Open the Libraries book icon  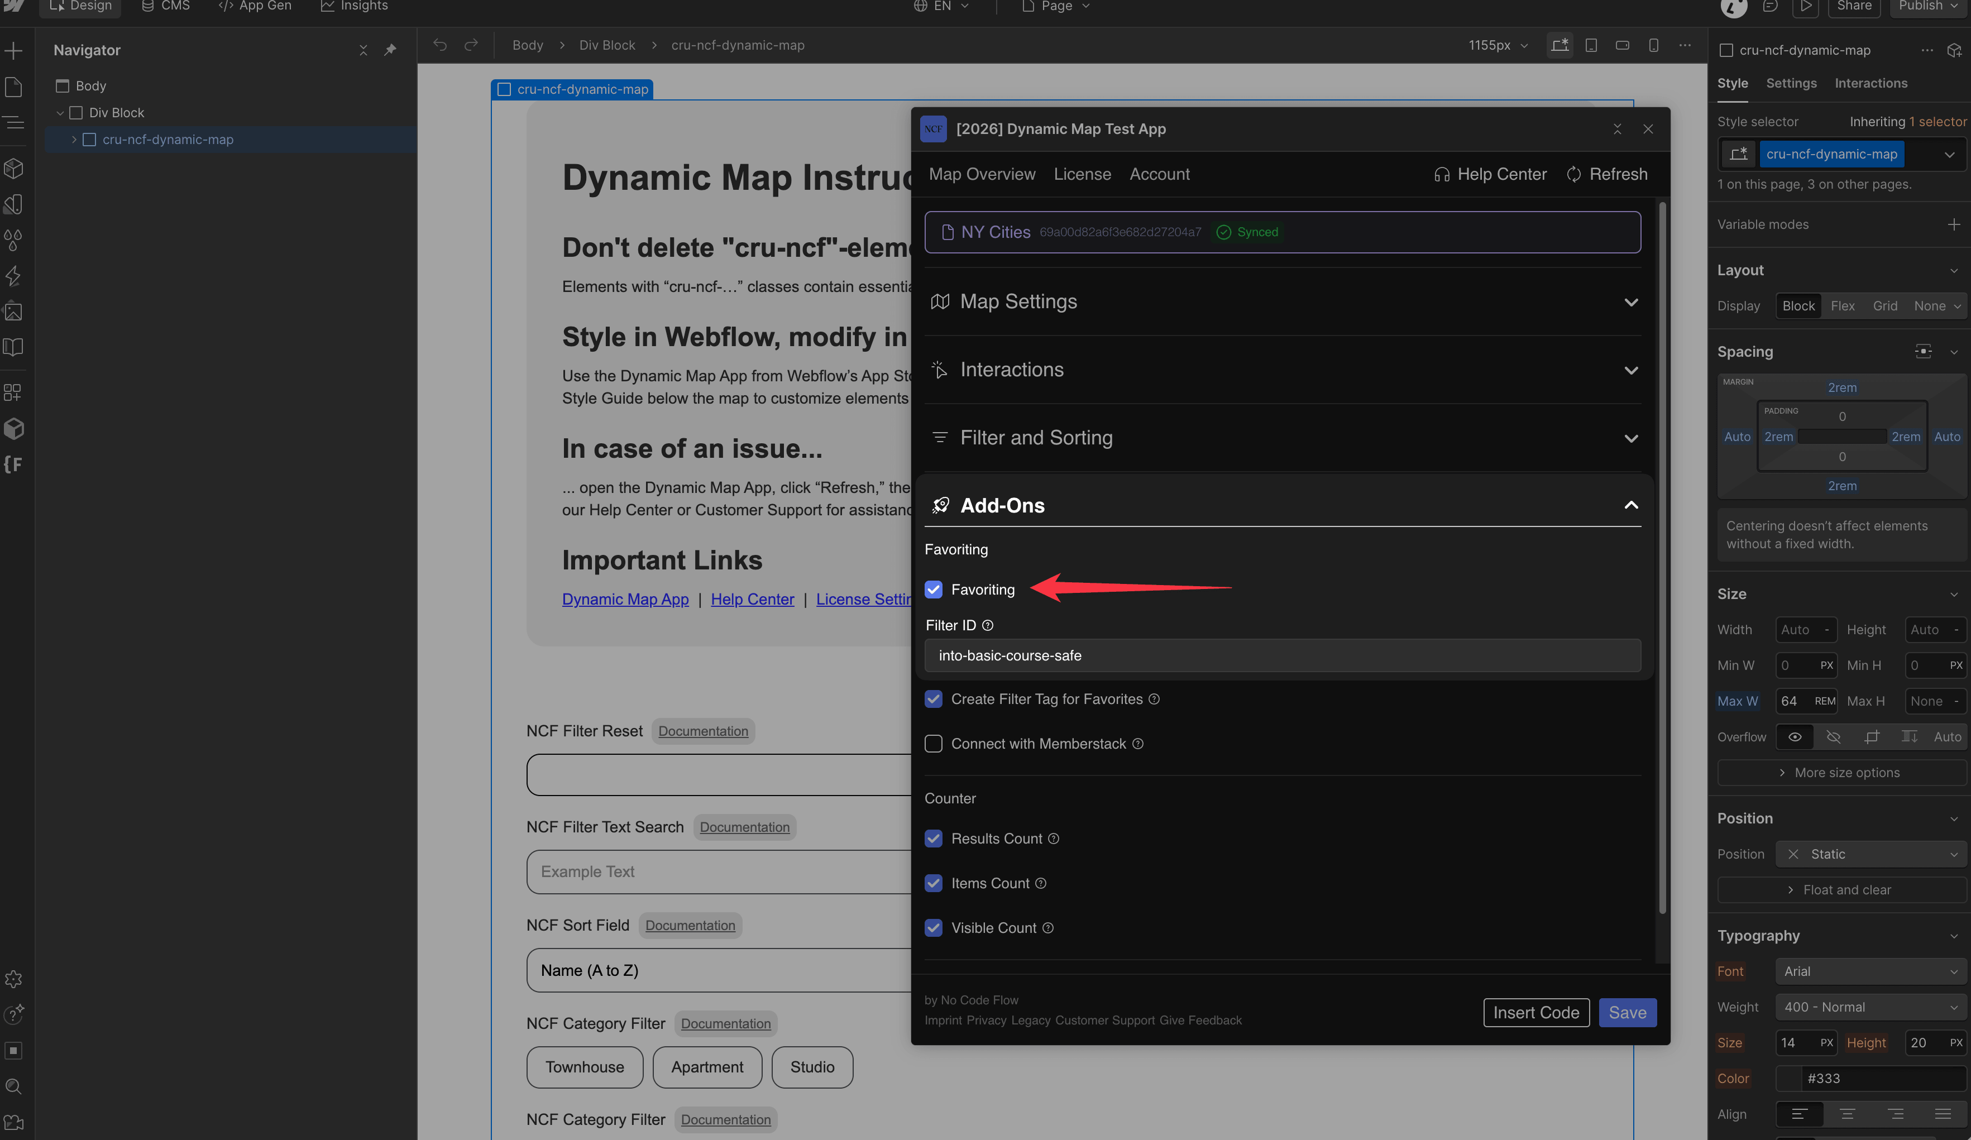13,346
